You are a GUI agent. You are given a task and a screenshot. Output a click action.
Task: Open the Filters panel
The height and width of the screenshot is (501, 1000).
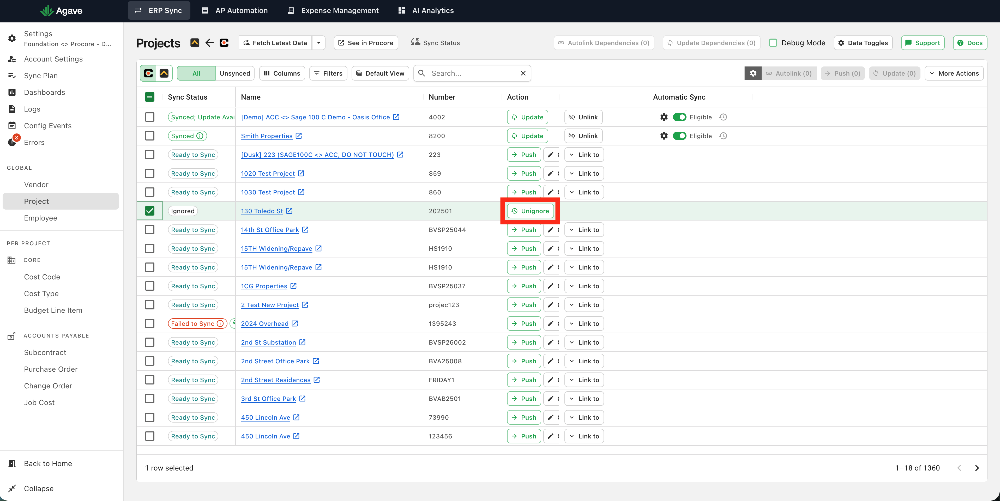tap(328, 73)
